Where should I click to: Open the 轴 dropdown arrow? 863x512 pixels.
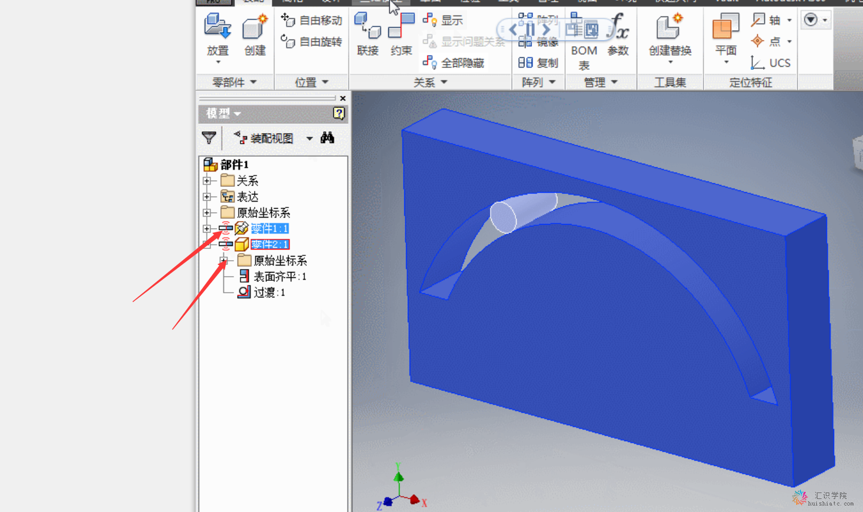coord(790,20)
